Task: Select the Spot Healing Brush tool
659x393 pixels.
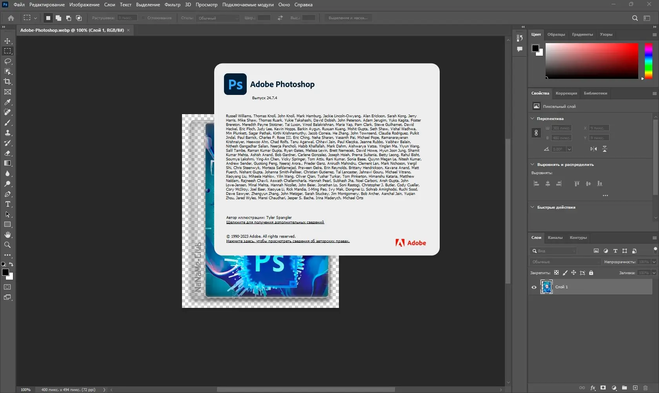Action: [x=7, y=112]
